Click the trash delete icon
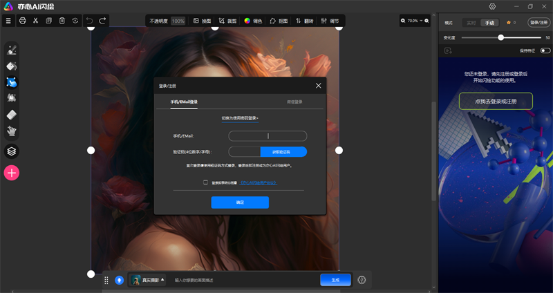This screenshot has width=553, height=293. tap(62, 21)
